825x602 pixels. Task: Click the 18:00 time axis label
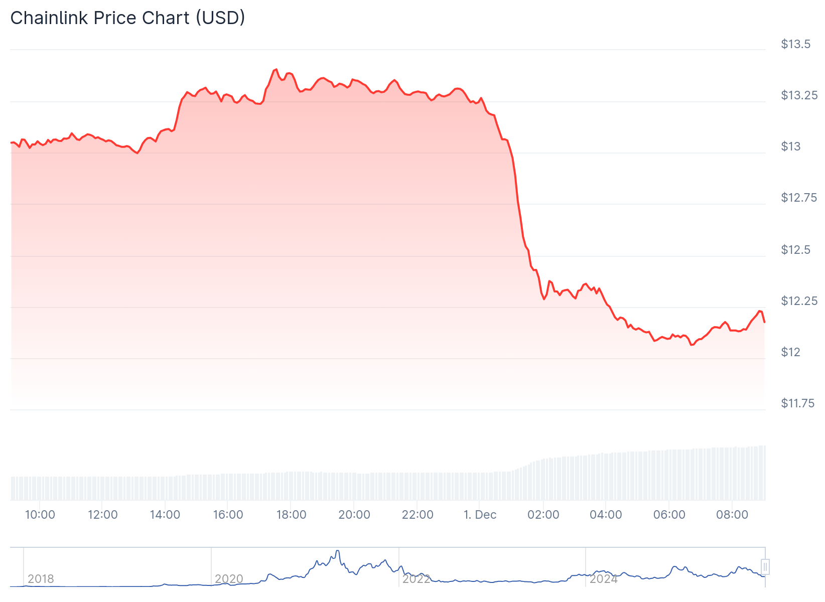pos(292,515)
